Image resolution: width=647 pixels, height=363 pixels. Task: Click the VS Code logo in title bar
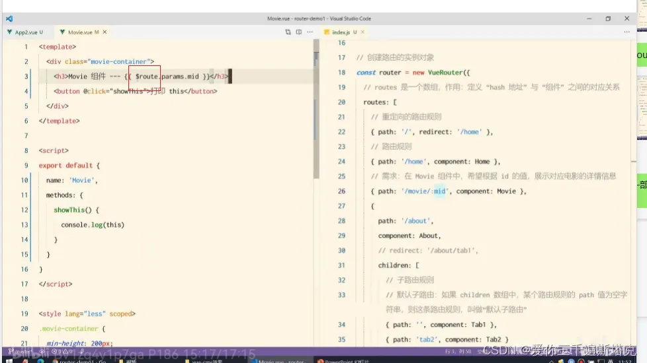pyautogui.click(x=9, y=18)
